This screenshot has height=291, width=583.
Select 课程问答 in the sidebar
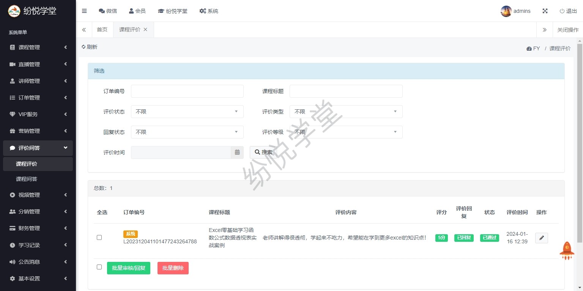tap(27, 179)
